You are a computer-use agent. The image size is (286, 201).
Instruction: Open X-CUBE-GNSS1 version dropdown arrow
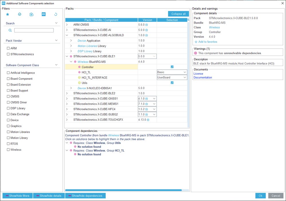[x=154, y=99]
